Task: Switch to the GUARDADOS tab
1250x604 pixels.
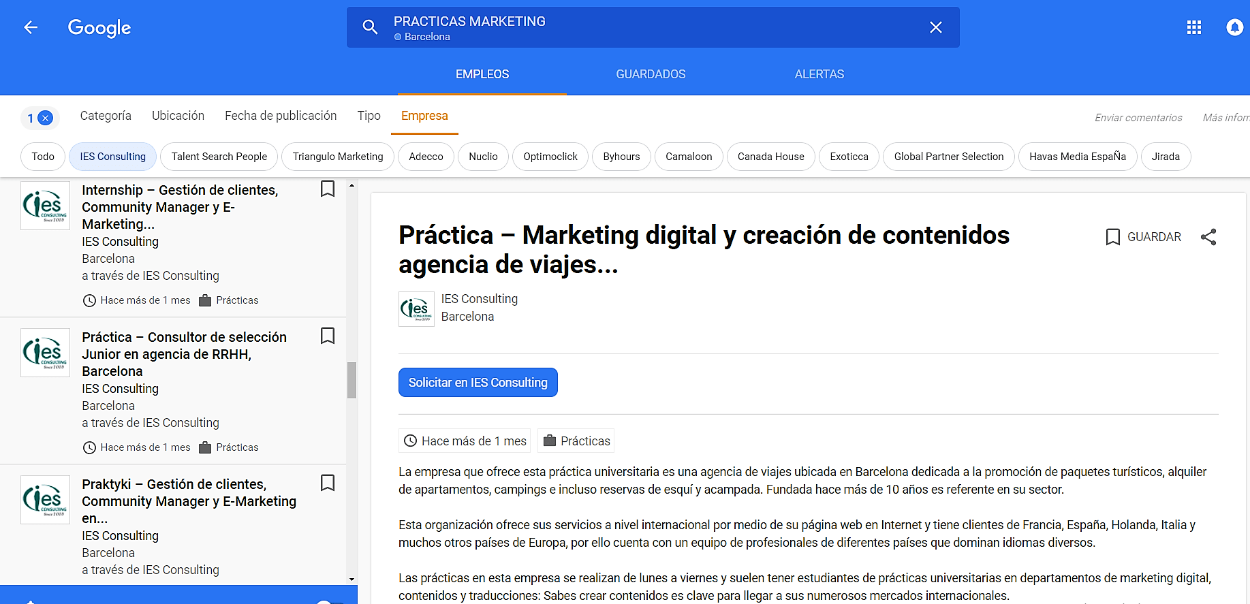Action: pyautogui.click(x=651, y=74)
